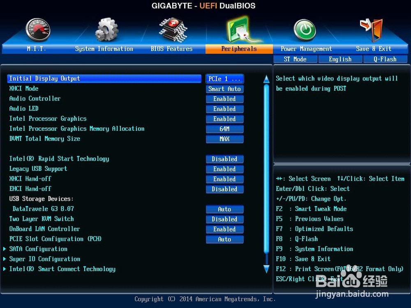The width and height of the screenshot is (411, 308).
Task: Change XHCI Mode Smart Auto value
Action: [x=225, y=89]
